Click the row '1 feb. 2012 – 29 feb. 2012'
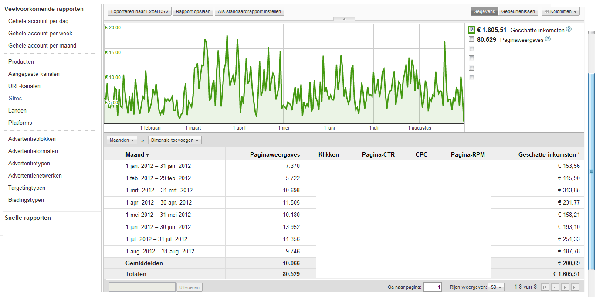The width and height of the screenshot is (596, 297). tap(344, 178)
